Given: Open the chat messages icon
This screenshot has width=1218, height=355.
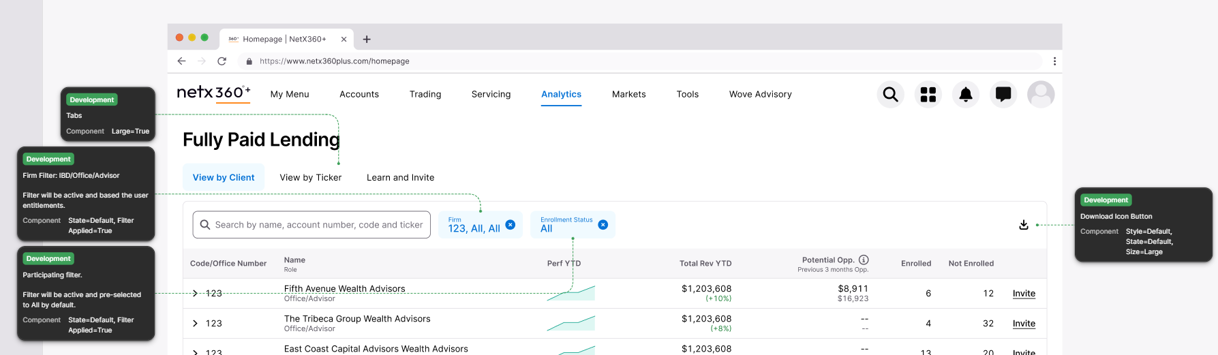Looking at the screenshot, I should pyautogui.click(x=1003, y=94).
